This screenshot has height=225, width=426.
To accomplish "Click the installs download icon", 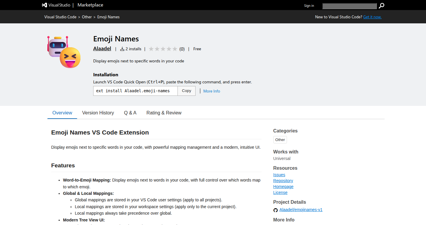I will 122,49.
